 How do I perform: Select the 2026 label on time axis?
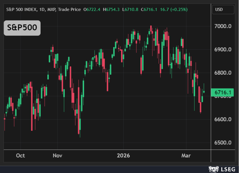coord(123,156)
